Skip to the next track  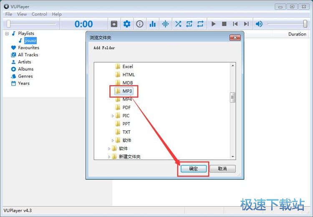(x=246, y=24)
